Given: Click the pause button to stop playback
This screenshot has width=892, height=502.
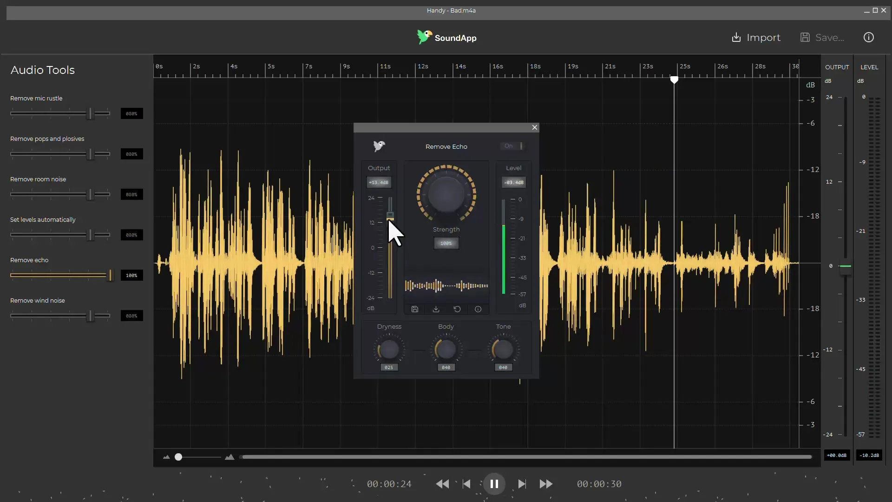Looking at the screenshot, I should coord(494,483).
